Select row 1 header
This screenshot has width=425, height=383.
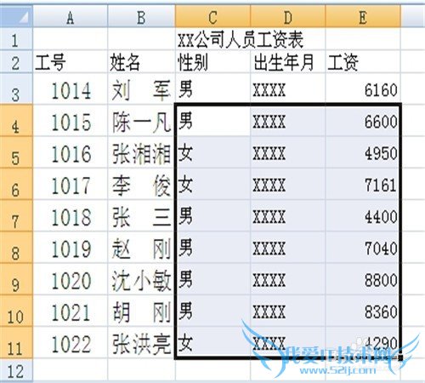(x=16, y=39)
